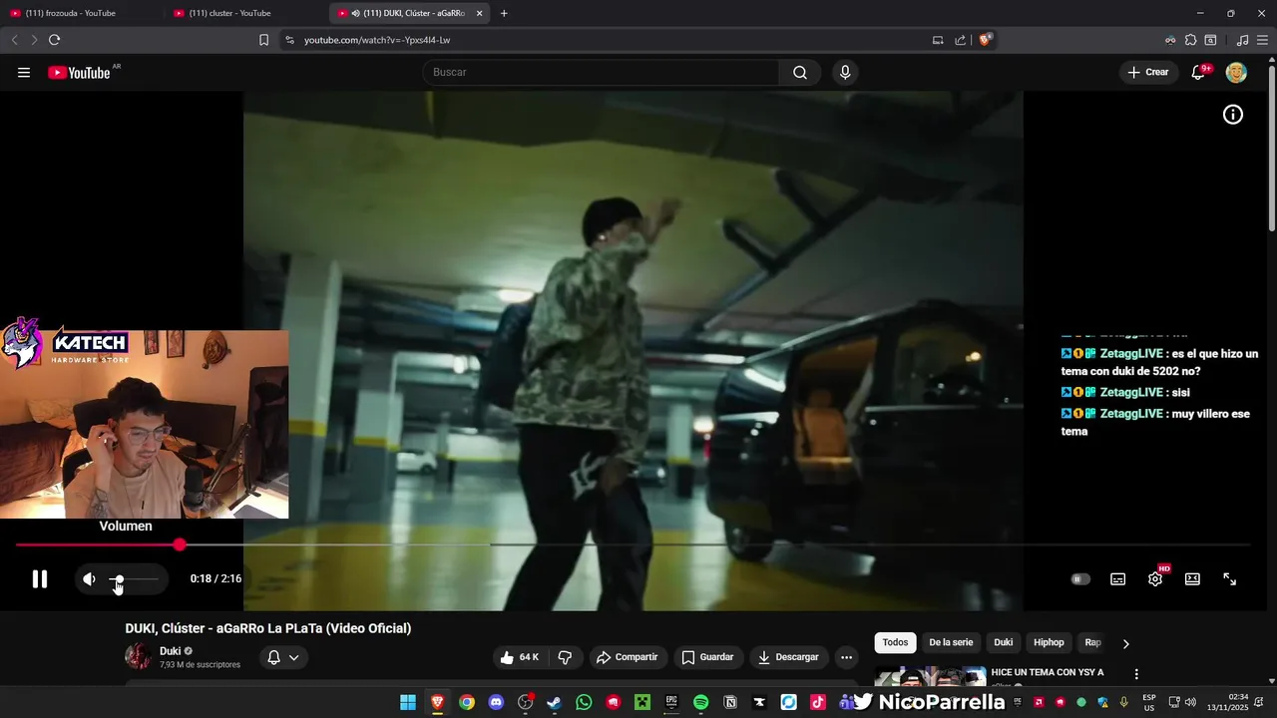Viewport: 1277px width, 718px height.
Task: Toggle subtitles on the player
Action: (x=1118, y=579)
